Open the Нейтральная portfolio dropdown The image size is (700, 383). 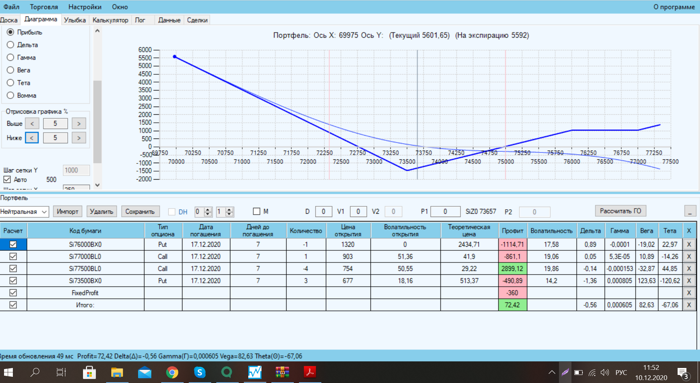pos(24,211)
